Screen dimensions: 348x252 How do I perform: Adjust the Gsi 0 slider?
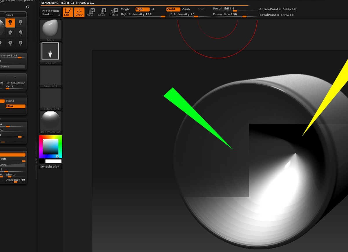(x=16, y=87)
